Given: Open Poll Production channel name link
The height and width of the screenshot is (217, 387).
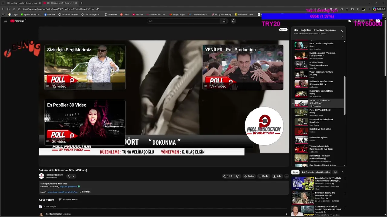Looking at the screenshot, I should pyautogui.click(x=53, y=175).
